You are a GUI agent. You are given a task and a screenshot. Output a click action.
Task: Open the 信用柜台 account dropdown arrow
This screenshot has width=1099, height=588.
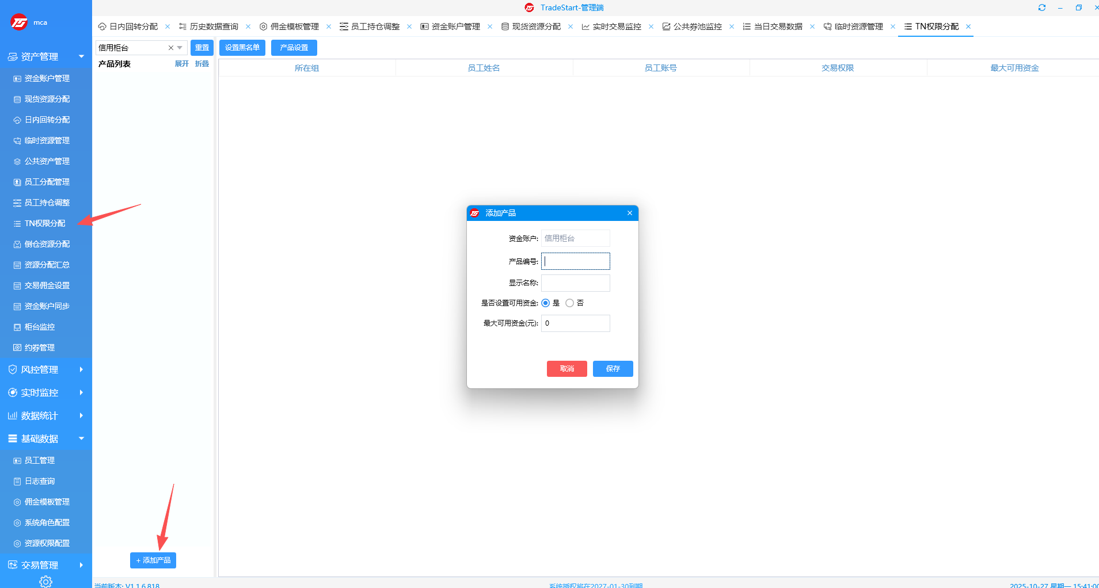(180, 48)
